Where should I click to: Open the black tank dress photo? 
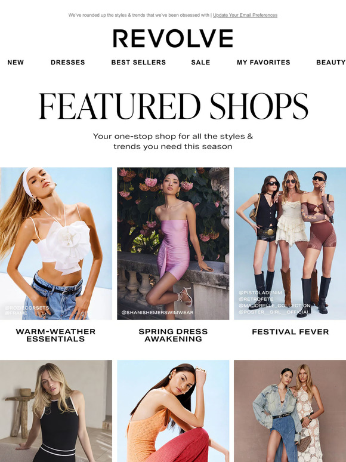coord(56,411)
